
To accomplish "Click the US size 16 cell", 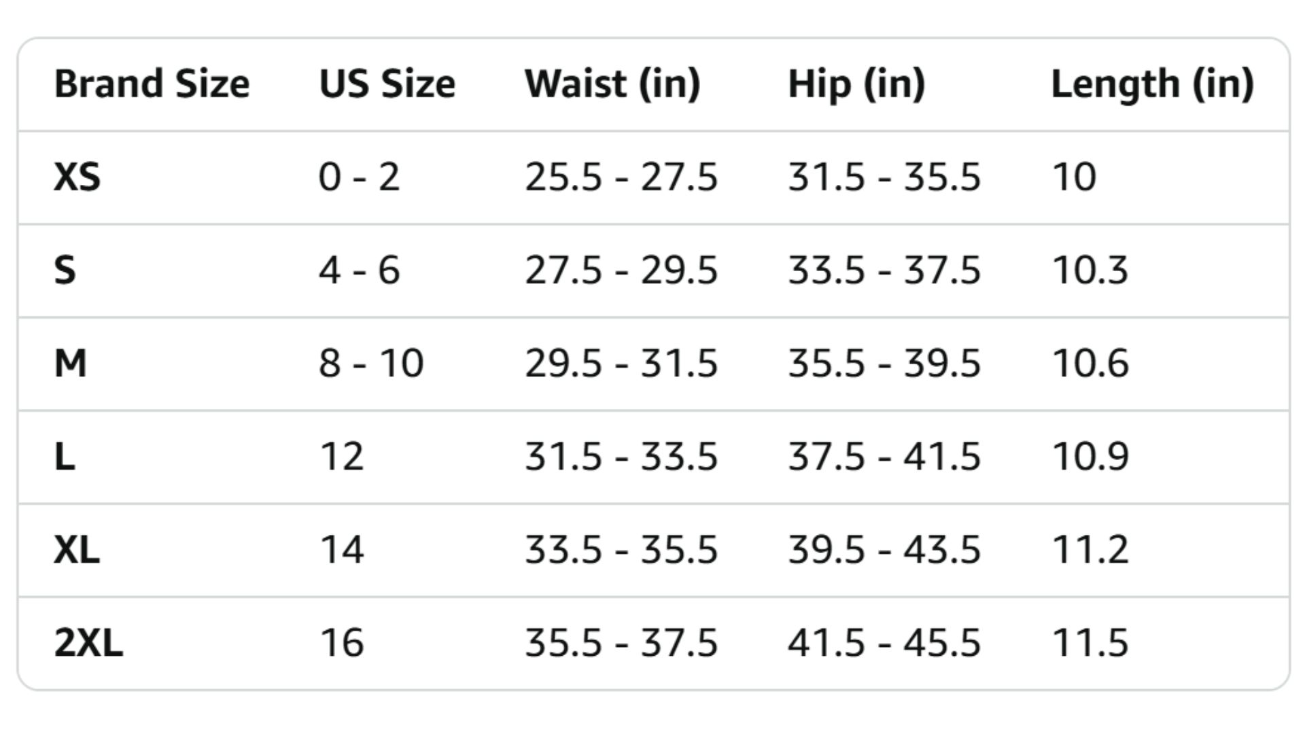I will point(341,643).
